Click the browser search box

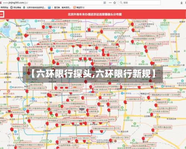140,3
